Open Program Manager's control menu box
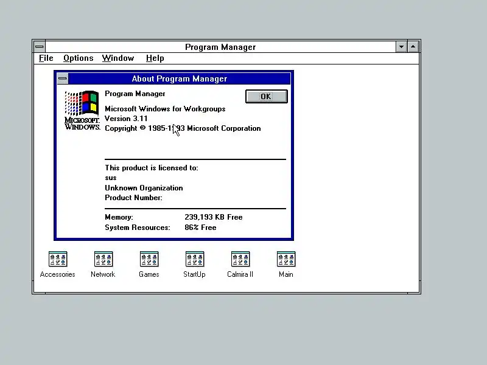The width and height of the screenshot is (487, 365). (40, 47)
